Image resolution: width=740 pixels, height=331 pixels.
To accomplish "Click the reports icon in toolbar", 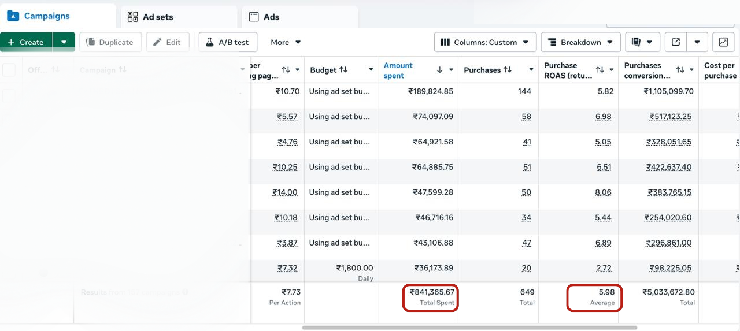I will click(x=637, y=42).
